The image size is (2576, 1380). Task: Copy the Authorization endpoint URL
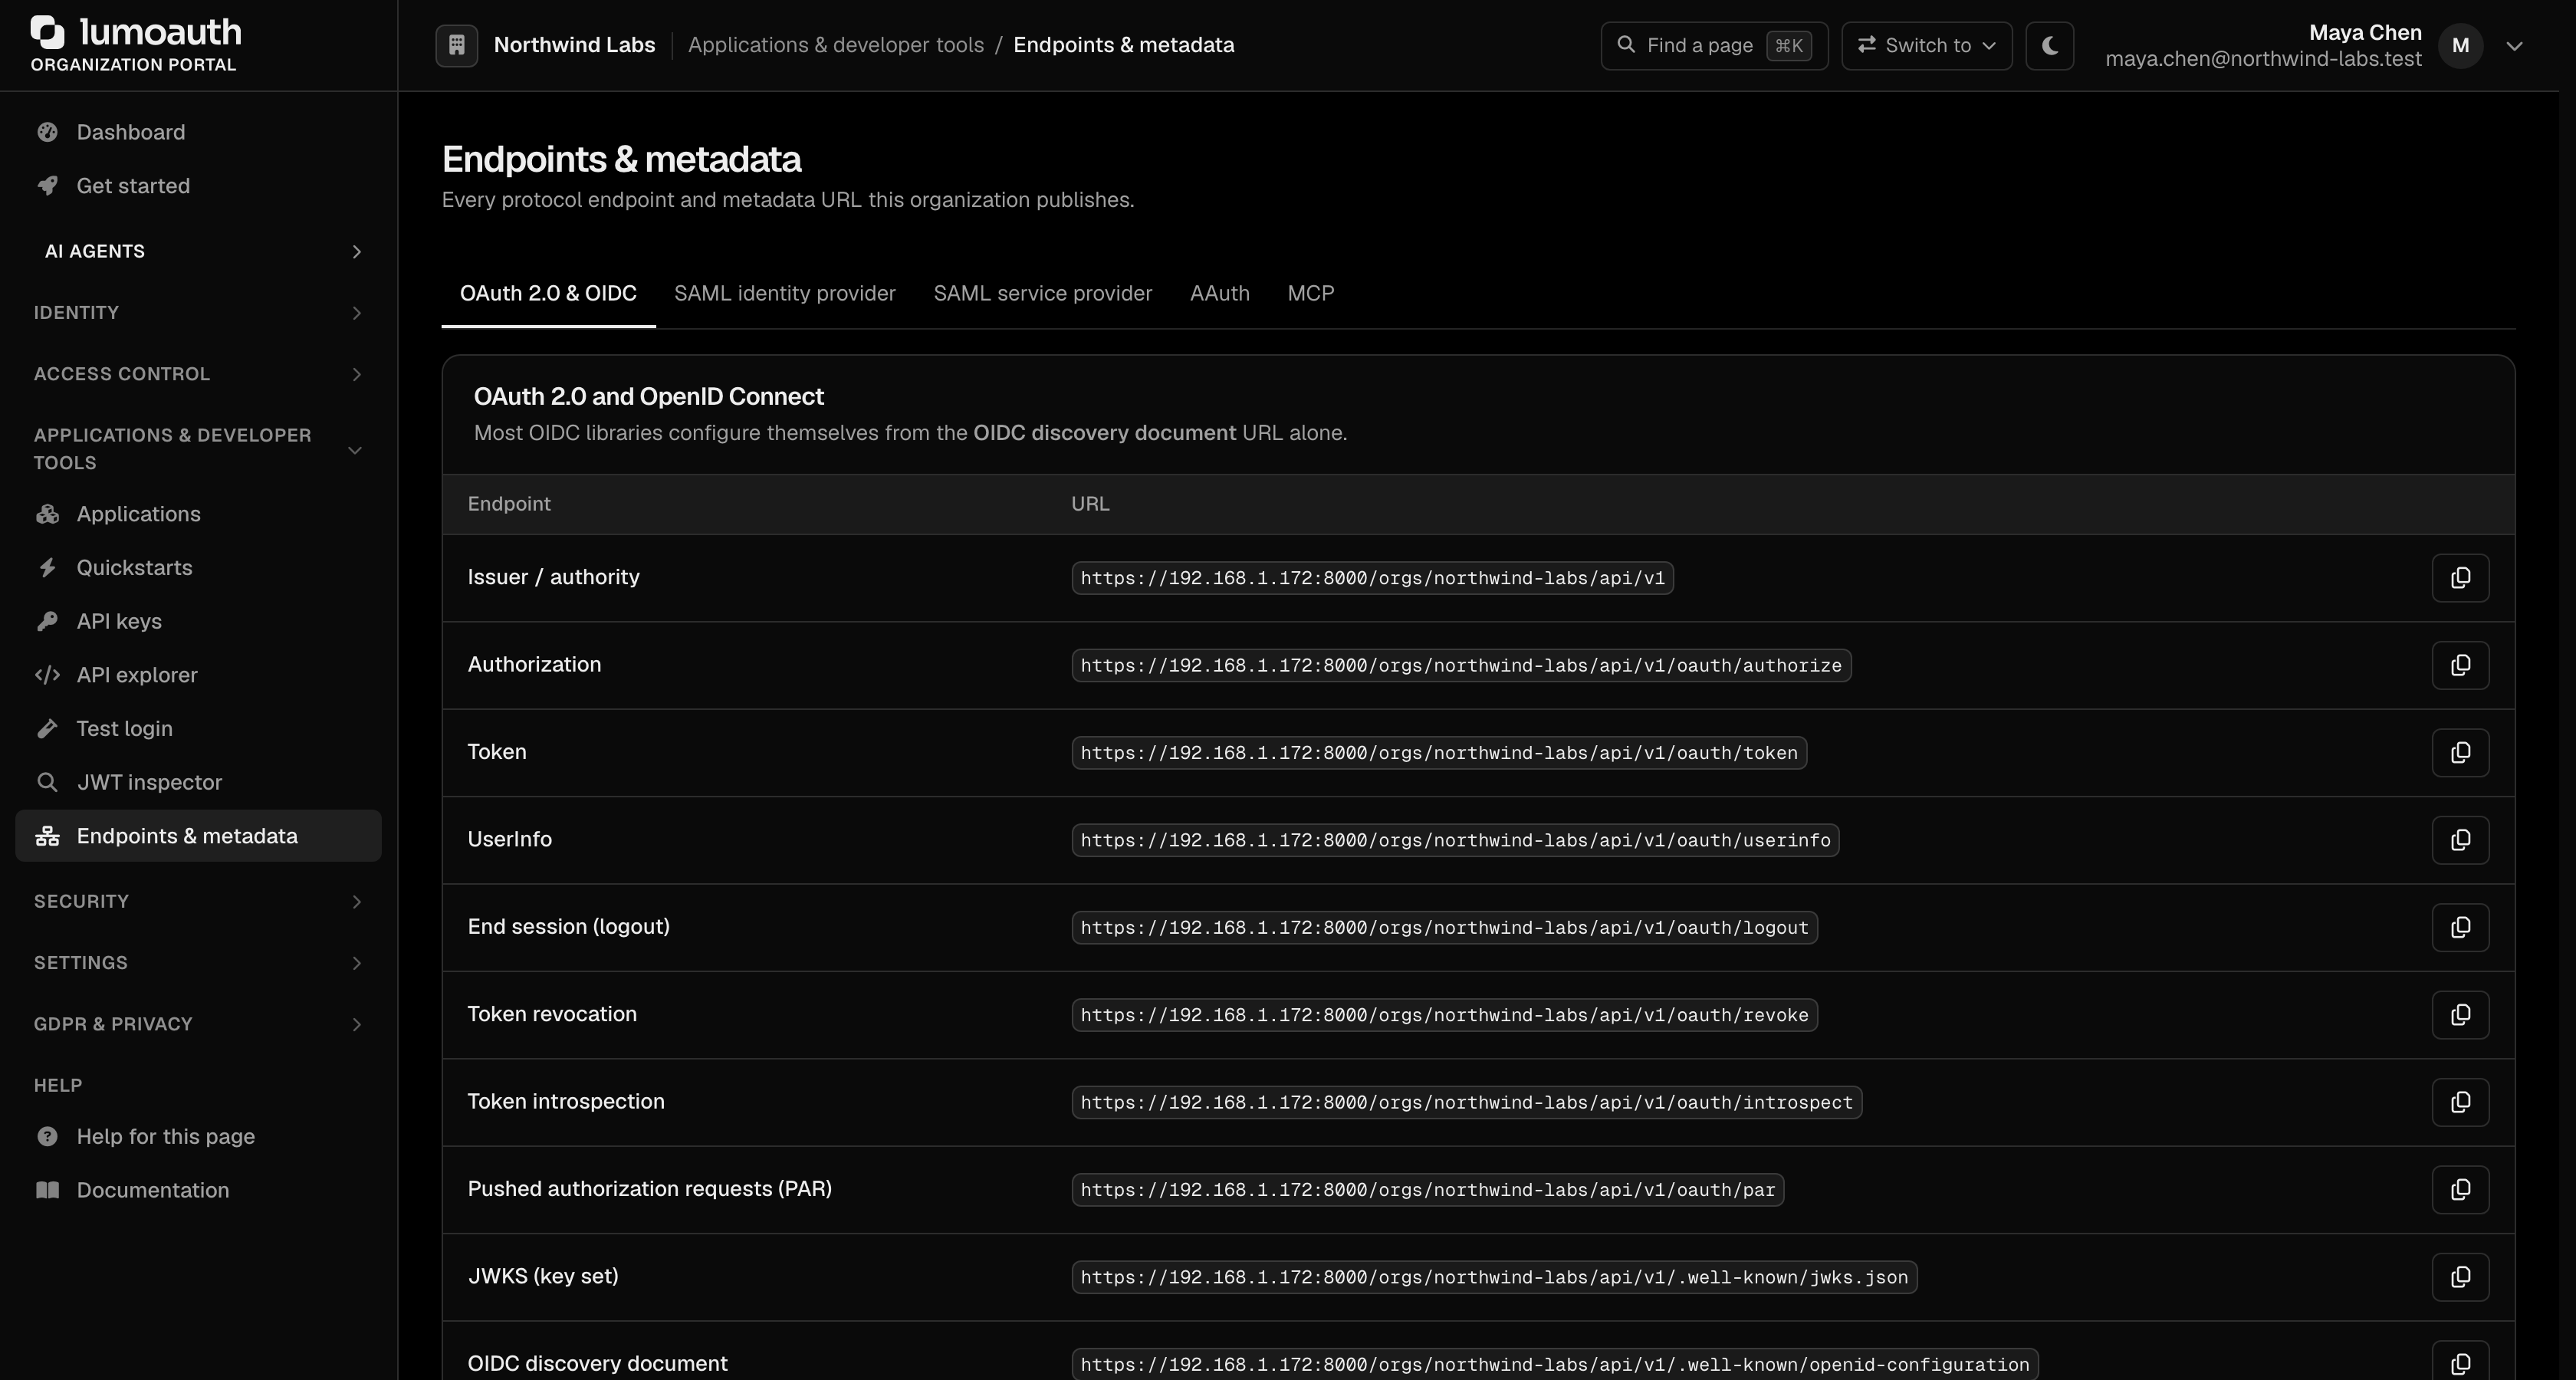pos(2460,665)
